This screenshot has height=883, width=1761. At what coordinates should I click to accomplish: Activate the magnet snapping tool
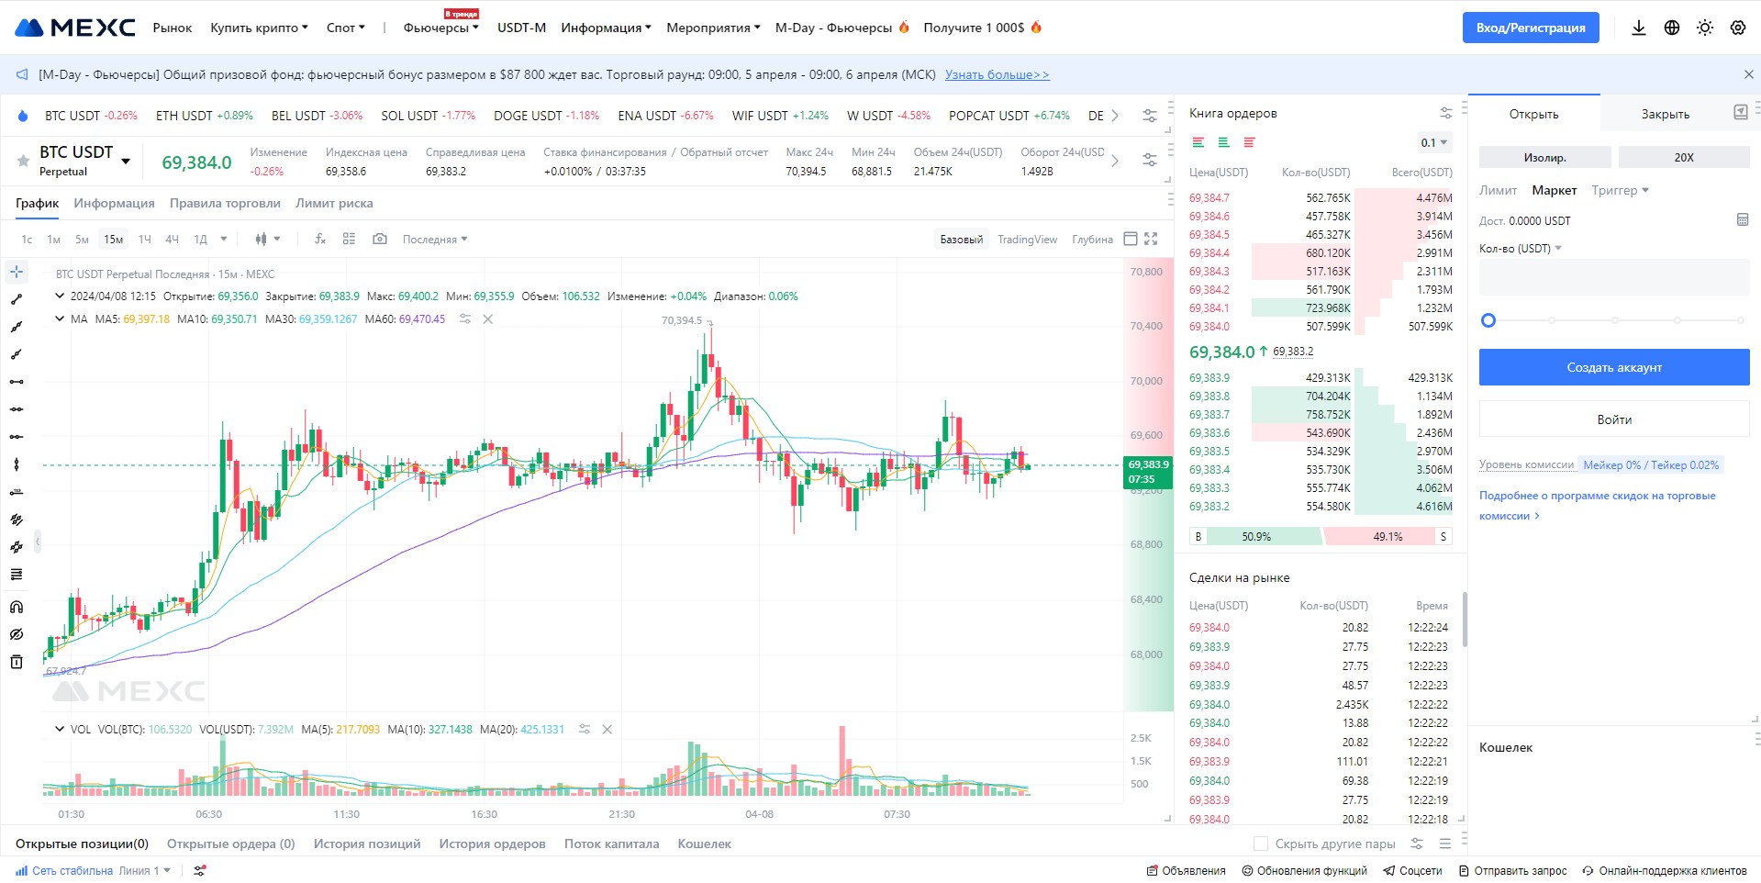point(17,607)
